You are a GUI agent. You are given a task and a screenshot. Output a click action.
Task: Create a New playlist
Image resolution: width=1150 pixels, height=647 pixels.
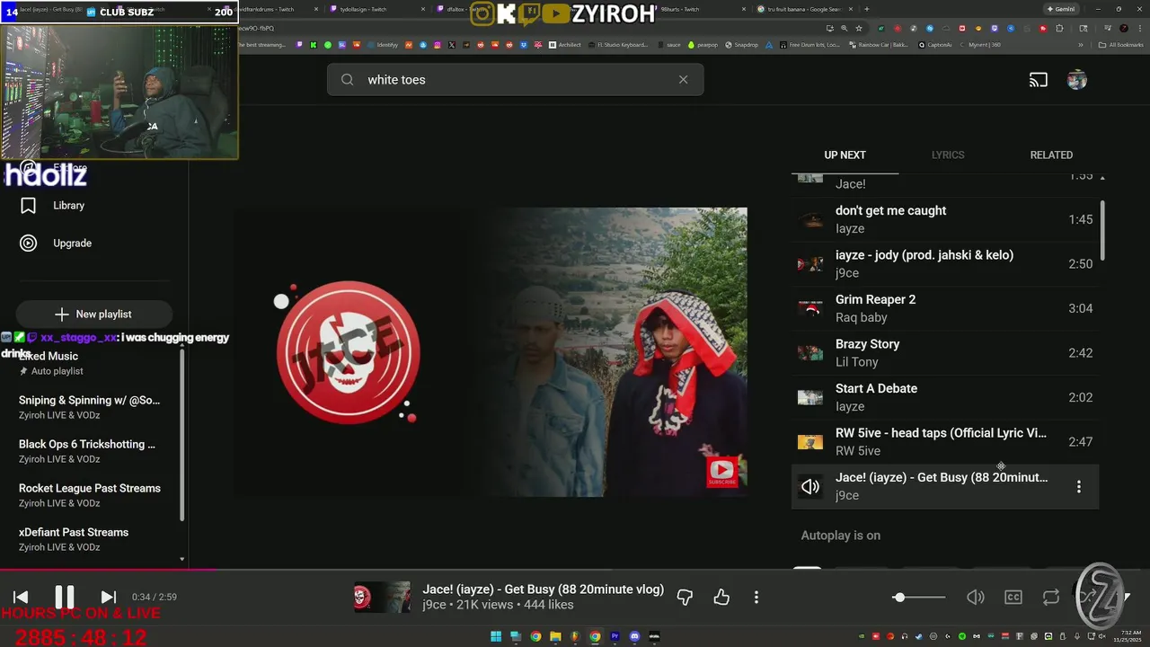(93, 314)
